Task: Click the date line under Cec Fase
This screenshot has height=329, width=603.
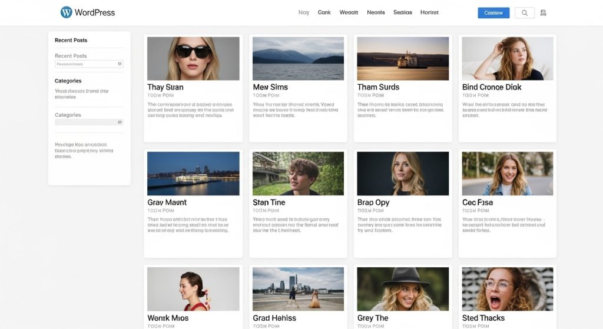Action: click(476, 211)
